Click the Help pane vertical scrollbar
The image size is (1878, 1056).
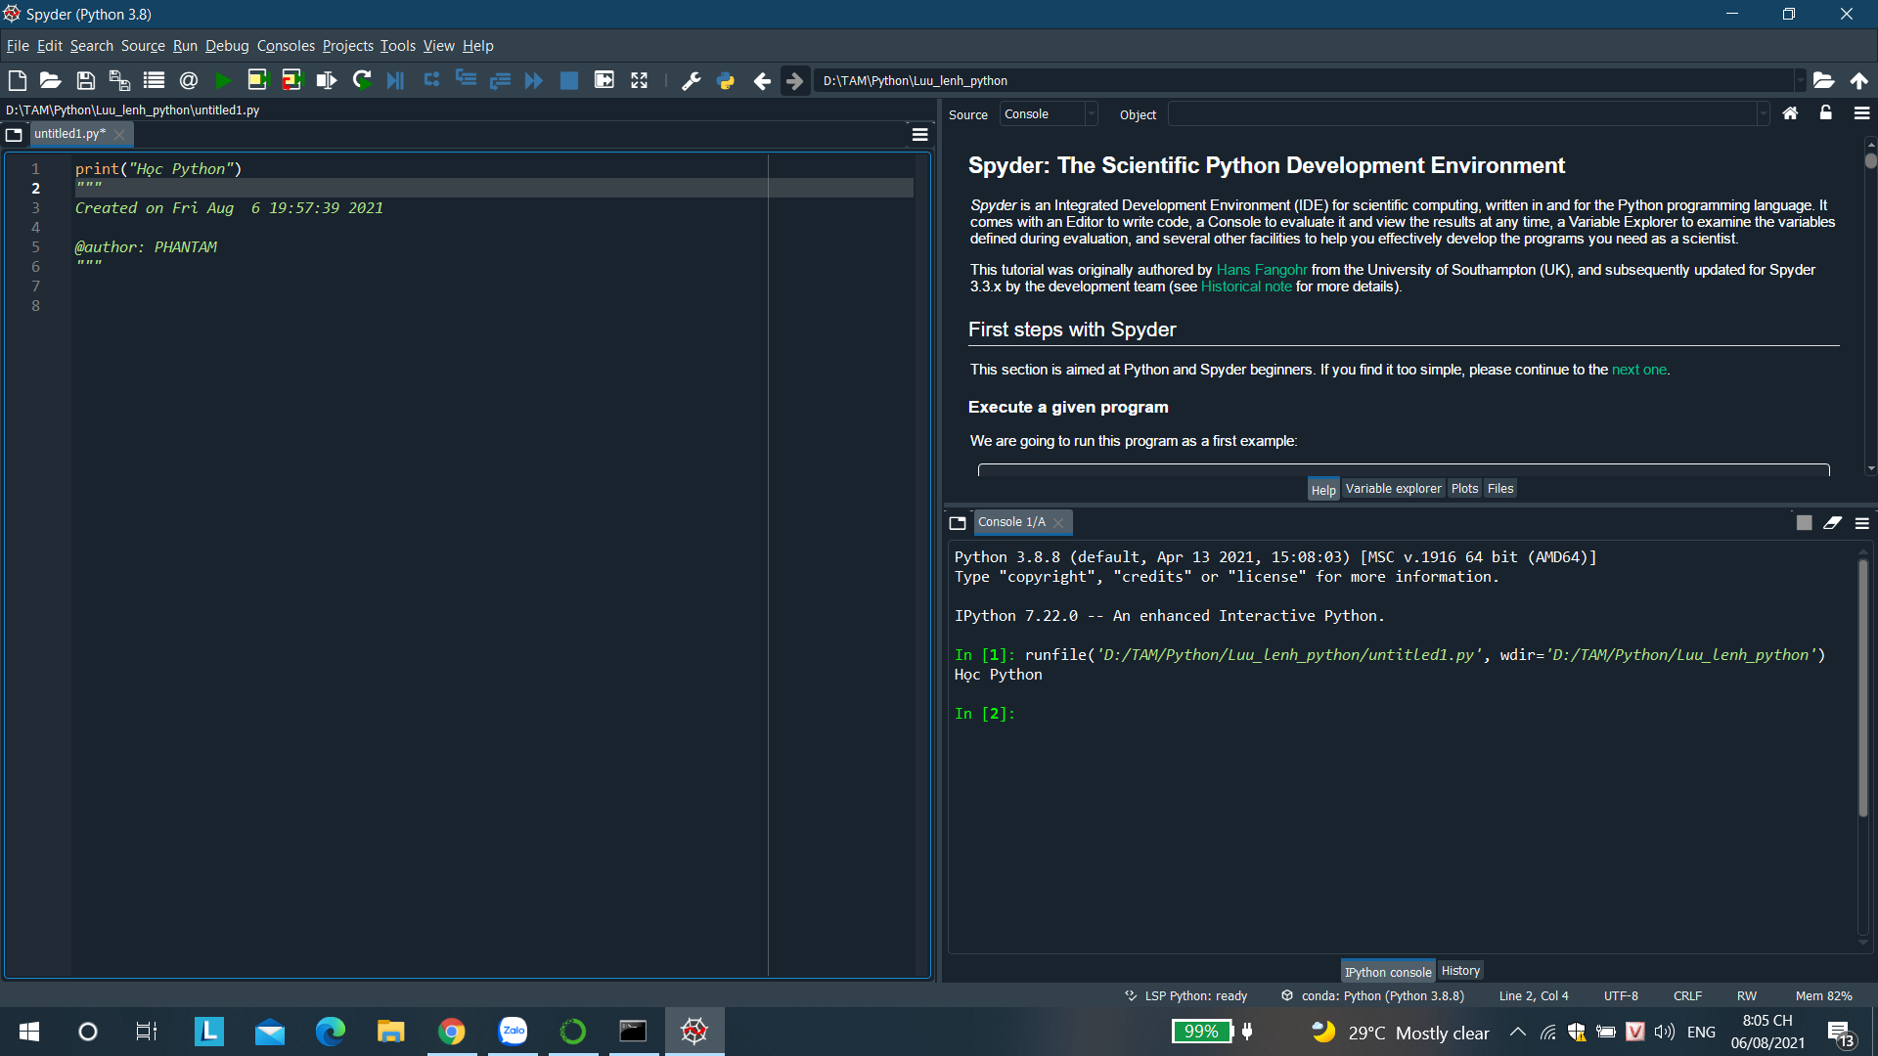point(1870,305)
